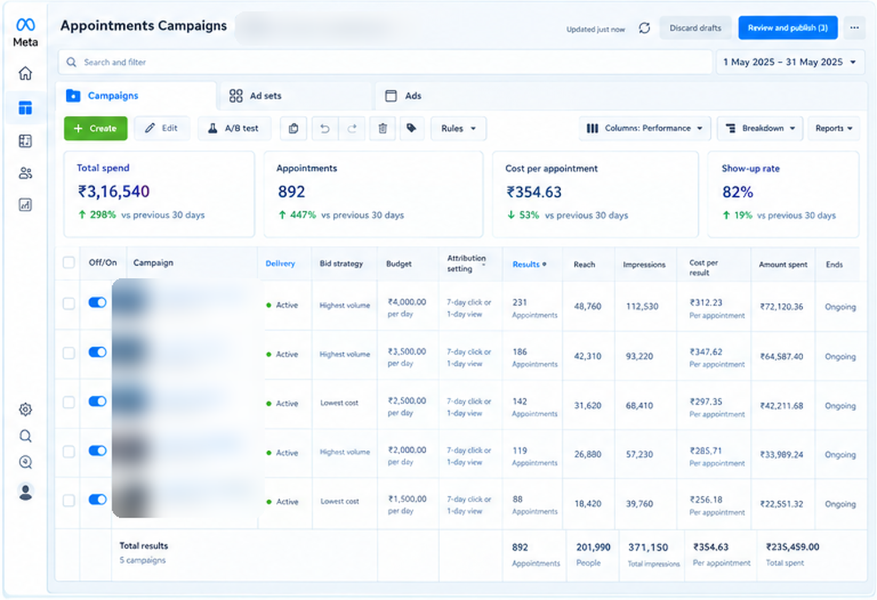Viewport: 877px width, 600px height.
Task: Open the reporting chart icon in sidebar
Action: coord(25,205)
